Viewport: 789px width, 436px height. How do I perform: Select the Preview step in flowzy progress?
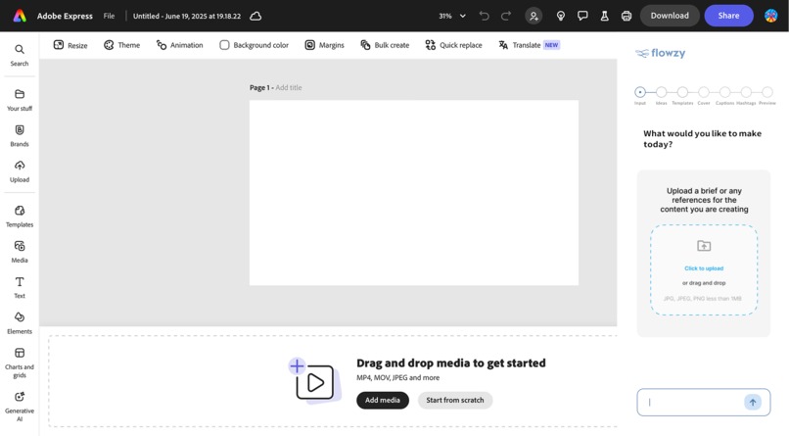[766, 92]
